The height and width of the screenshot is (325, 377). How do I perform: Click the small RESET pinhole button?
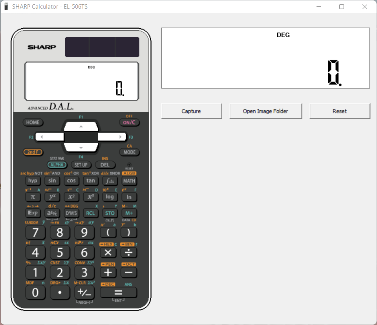(x=129, y=165)
